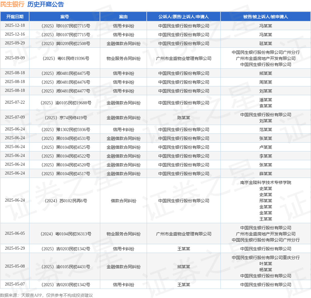Viewport: 311px width, 298px height.
Task: Click defendant 熊某某 in 4475 row
Action: pos(265,73)
